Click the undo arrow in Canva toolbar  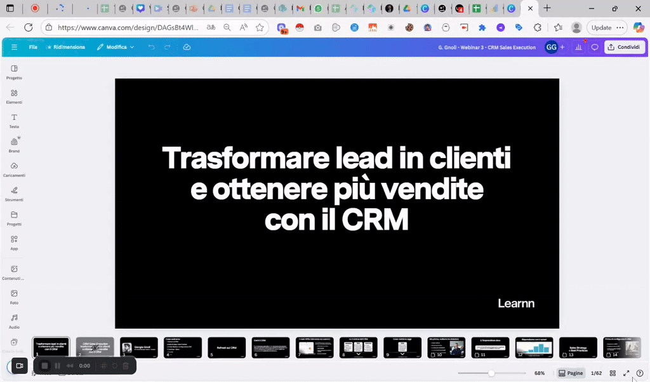[152, 47]
